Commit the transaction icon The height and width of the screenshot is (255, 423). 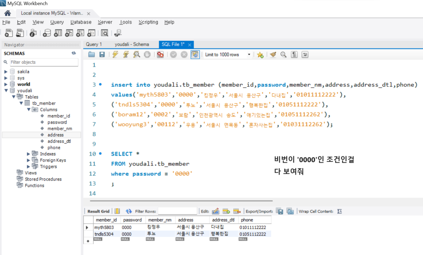pyautogui.click(x=173, y=55)
